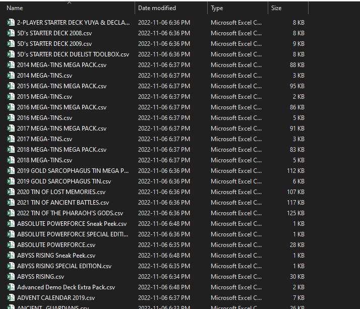Image resolution: width=360 pixels, height=309 pixels.
Task: Select file name Advanced Demo Deck Extra Pack.csv
Action: [x=66, y=287]
